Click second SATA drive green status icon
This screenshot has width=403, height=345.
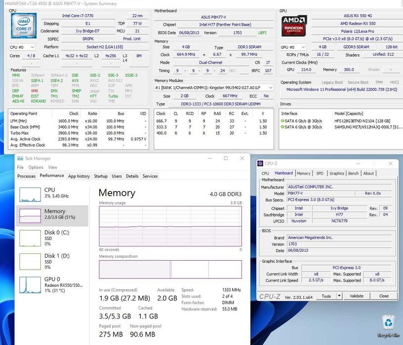tap(282, 127)
